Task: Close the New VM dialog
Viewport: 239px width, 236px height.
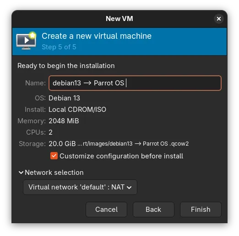Action: tap(218, 19)
